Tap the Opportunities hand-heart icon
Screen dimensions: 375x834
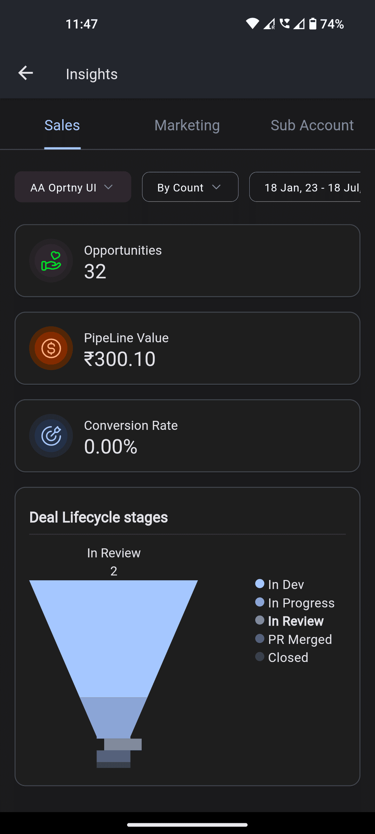[x=51, y=261]
